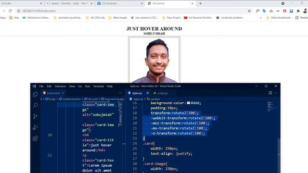308x173 pixels.
Task: Switch to the jquery Libraries cdnjs tab
Action: pyautogui.click(x=69, y=3)
